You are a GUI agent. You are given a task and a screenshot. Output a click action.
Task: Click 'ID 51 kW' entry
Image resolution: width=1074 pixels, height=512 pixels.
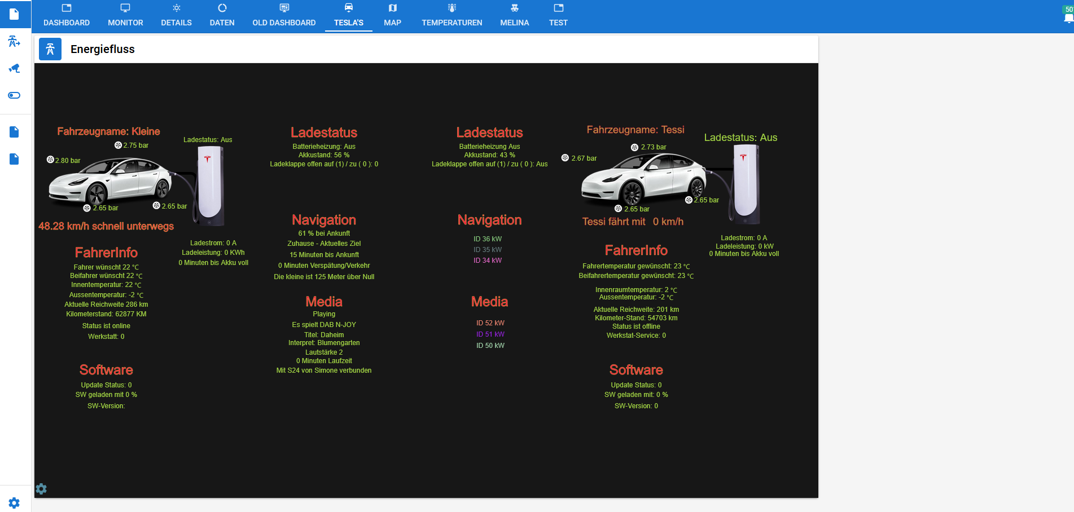[x=490, y=334]
